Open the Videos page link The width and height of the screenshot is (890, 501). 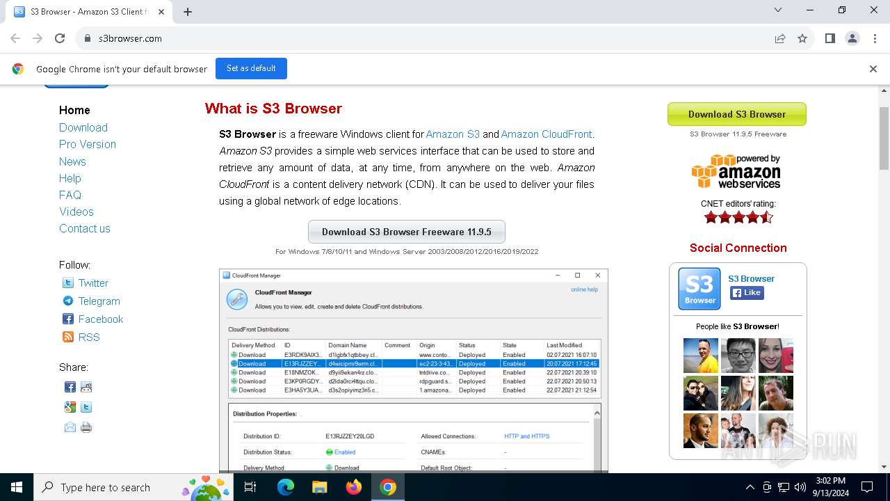click(76, 212)
